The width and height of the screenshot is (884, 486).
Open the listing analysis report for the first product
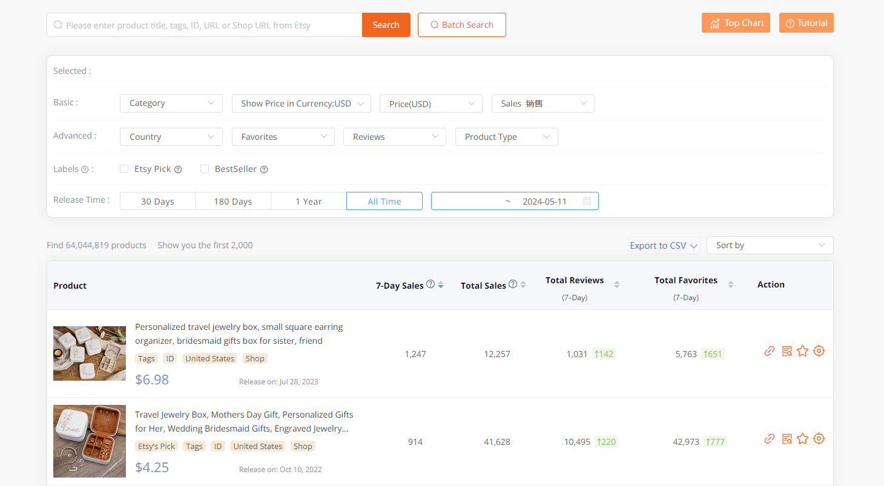[787, 350]
